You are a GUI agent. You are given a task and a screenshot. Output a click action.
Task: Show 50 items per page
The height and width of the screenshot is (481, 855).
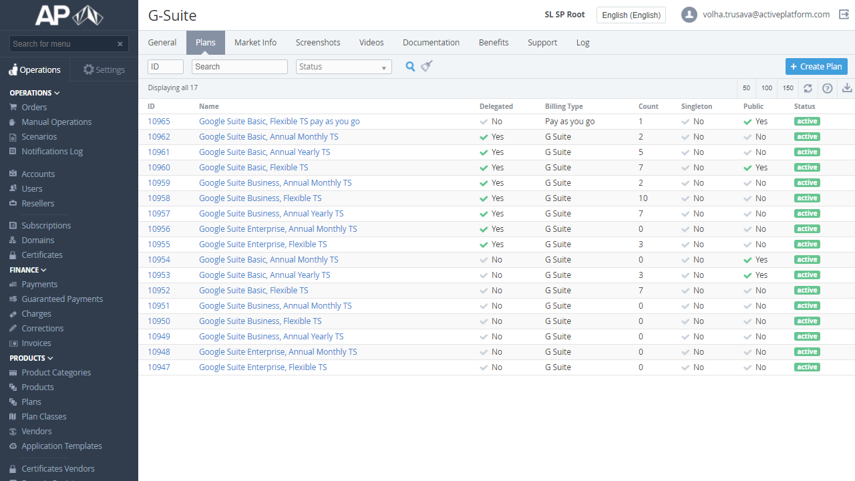click(x=746, y=88)
